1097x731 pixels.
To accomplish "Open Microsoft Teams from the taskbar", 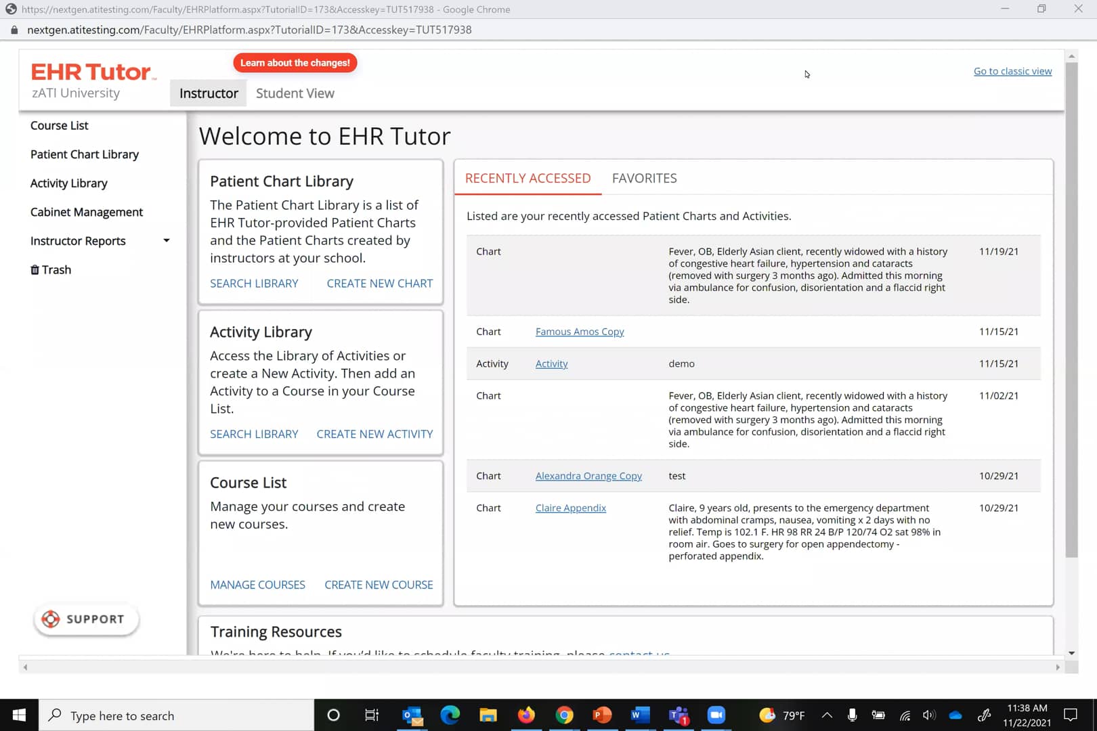I will point(678,715).
